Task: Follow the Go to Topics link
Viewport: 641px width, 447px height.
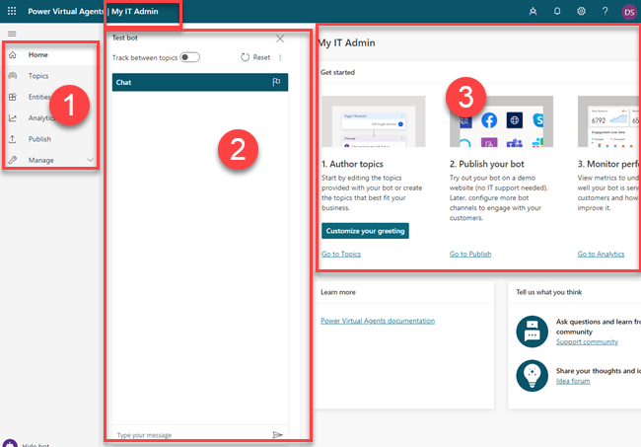Action: click(x=341, y=254)
